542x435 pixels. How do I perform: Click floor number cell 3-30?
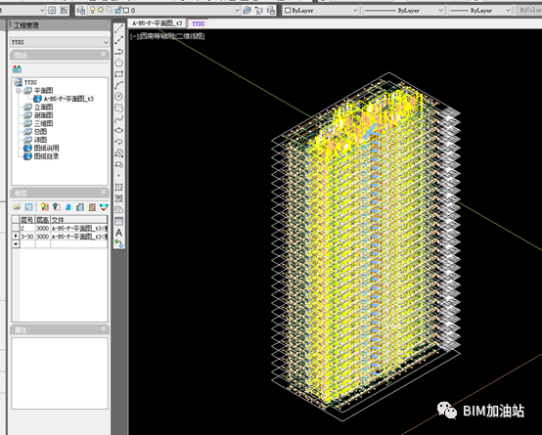[x=27, y=237]
